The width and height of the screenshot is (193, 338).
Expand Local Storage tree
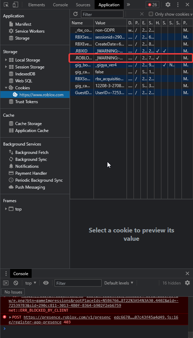coord(6,60)
